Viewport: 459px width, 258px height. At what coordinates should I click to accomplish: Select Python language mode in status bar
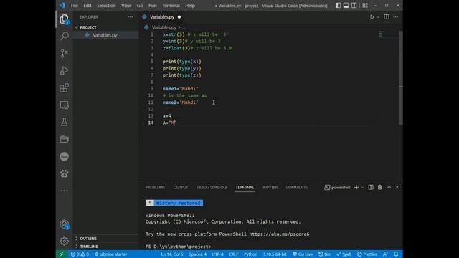coord(250,254)
